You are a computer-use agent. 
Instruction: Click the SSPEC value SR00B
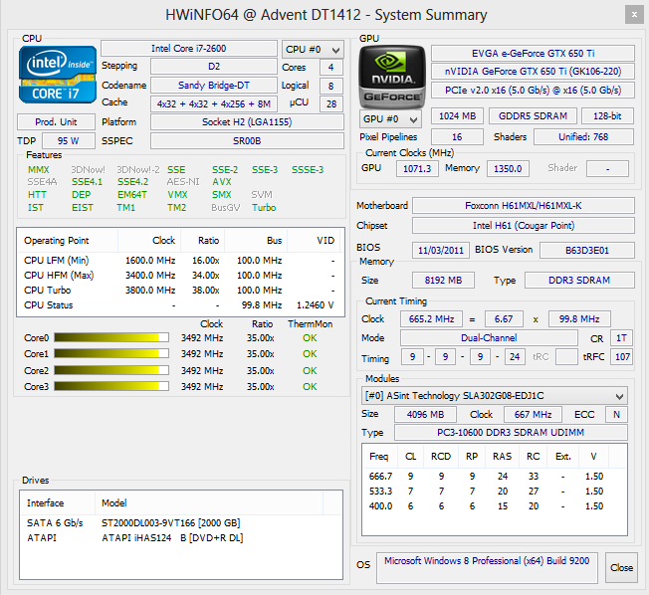(247, 140)
